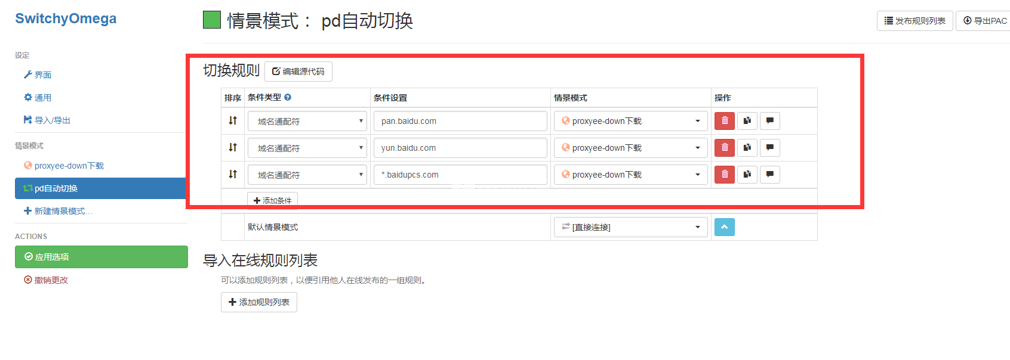1010x360 pixels.
Task: Click the condition type help icon
Action: click(x=288, y=97)
